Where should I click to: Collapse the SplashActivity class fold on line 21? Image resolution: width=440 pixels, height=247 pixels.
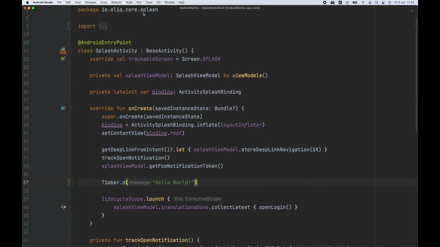pyautogui.click(x=70, y=51)
